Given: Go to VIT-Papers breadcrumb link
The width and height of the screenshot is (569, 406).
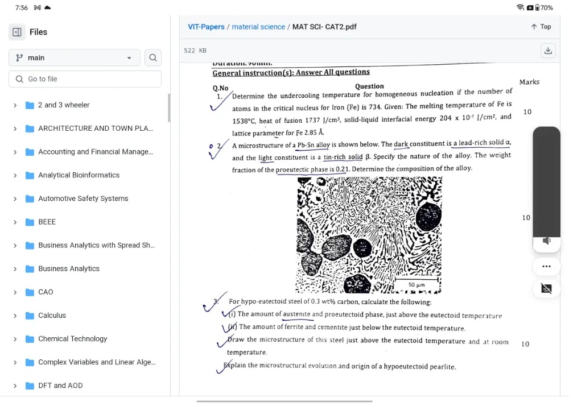Looking at the screenshot, I should [206, 27].
